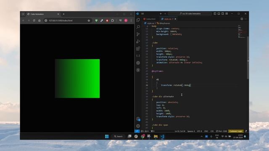Click the green shield extension icon

[96, 21]
